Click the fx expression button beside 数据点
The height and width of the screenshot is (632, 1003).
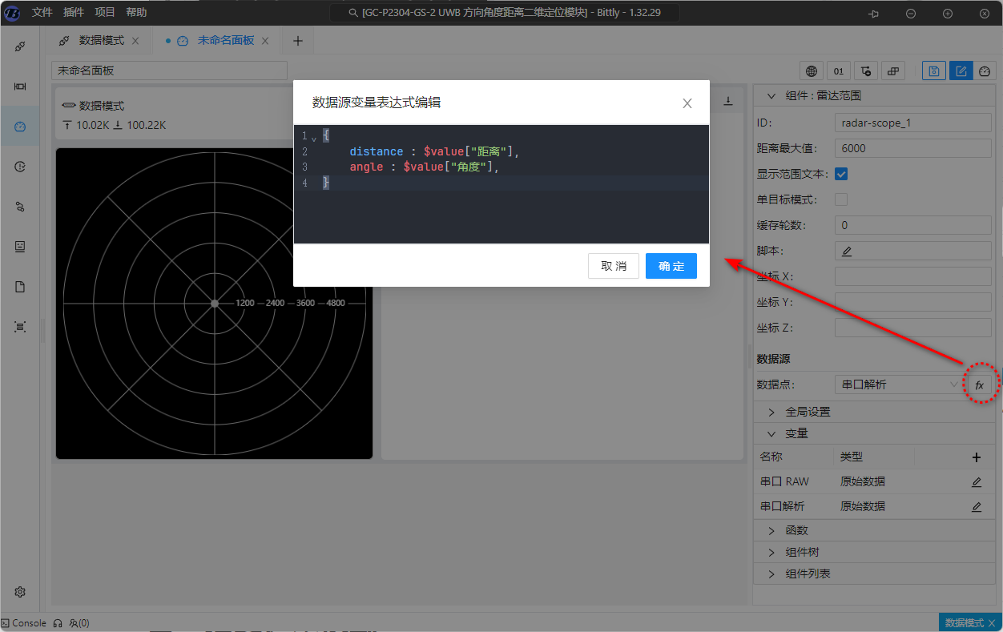click(x=979, y=385)
